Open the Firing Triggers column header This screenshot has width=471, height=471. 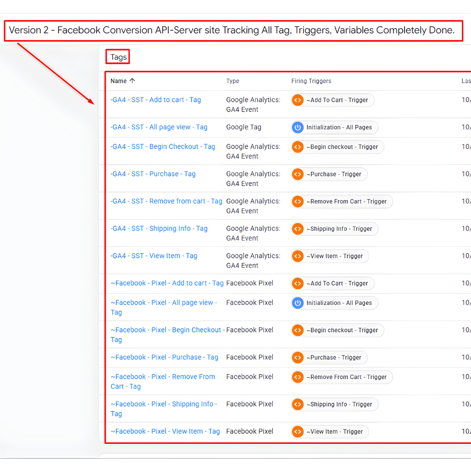point(311,81)
